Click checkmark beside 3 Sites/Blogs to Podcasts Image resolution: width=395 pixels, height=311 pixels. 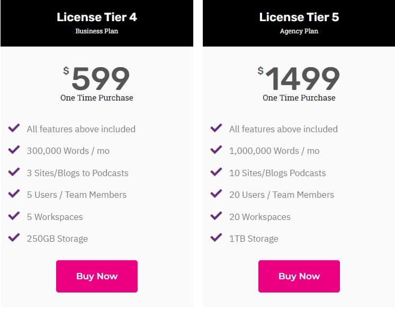coord(14,172)
